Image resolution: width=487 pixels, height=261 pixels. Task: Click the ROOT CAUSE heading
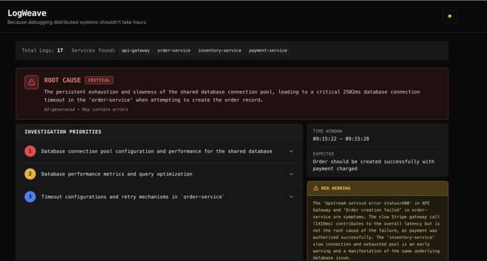coord(62,80)
